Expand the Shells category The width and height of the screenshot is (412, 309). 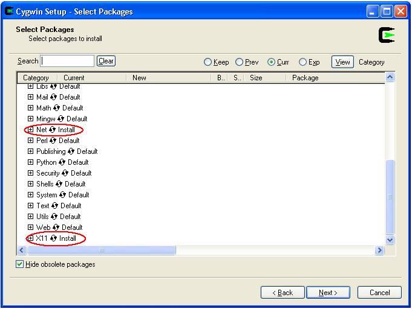(x=30, y=184)
